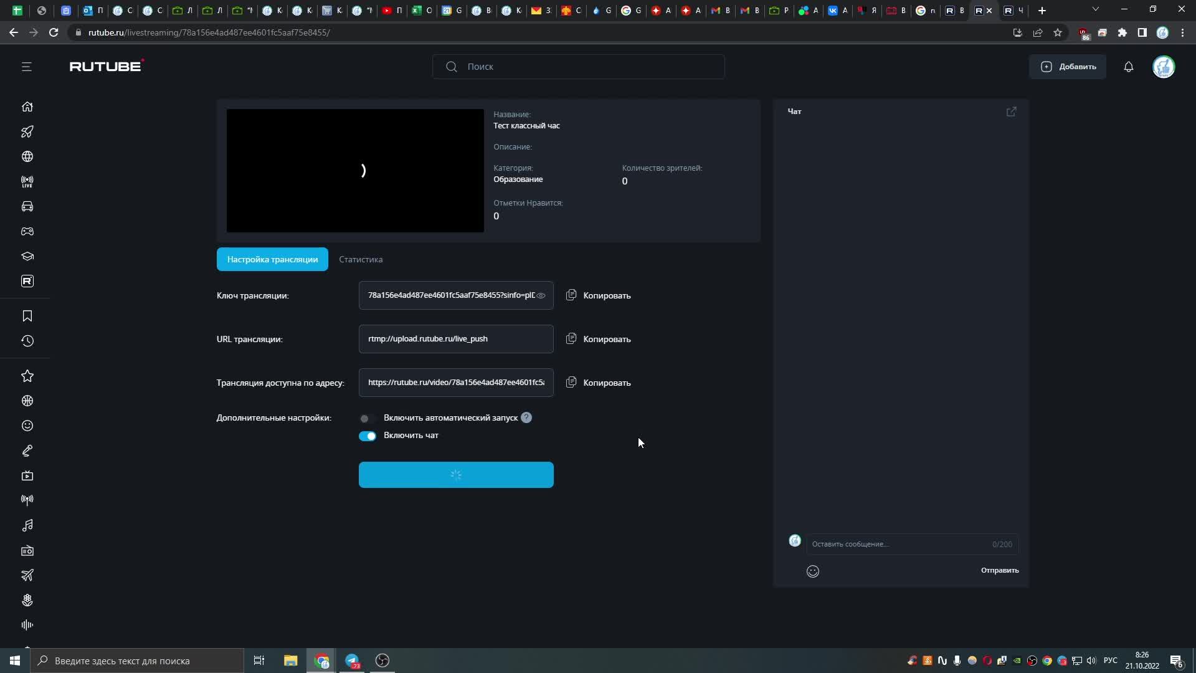
Task: Show the stream key with eye icon
Action: click(x=541, y=295)
